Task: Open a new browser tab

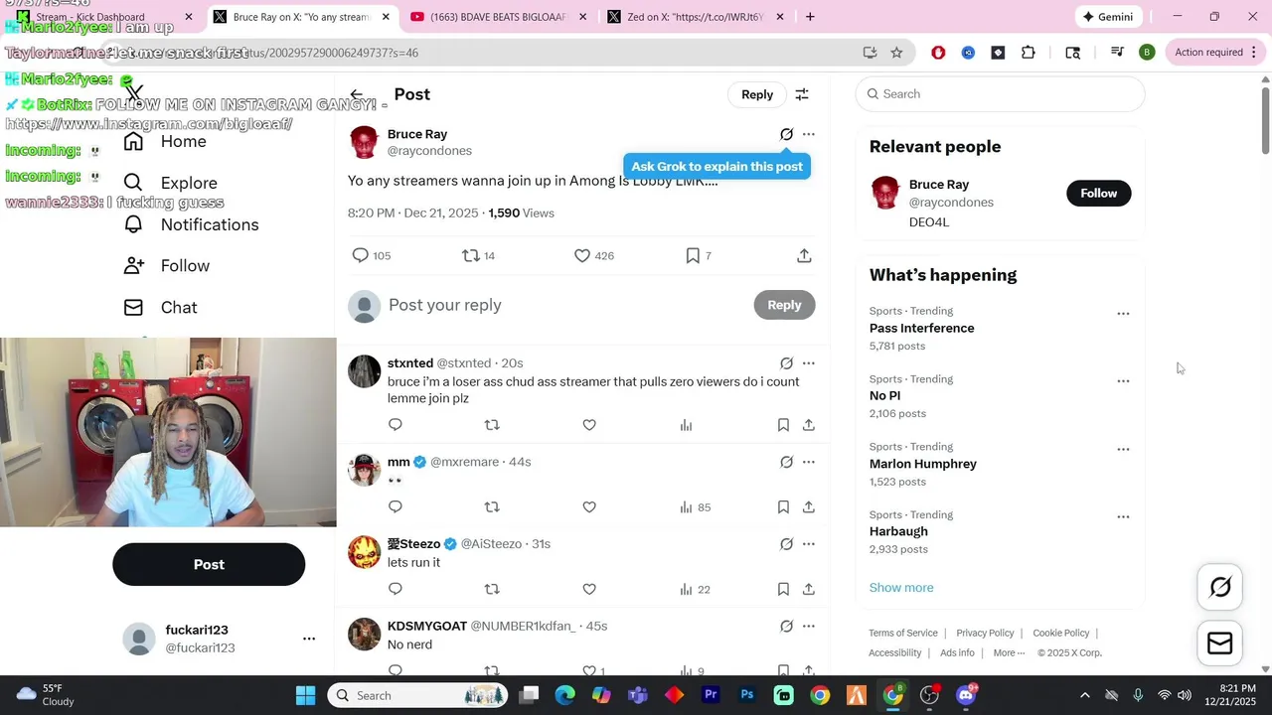Action: (810, 17)
